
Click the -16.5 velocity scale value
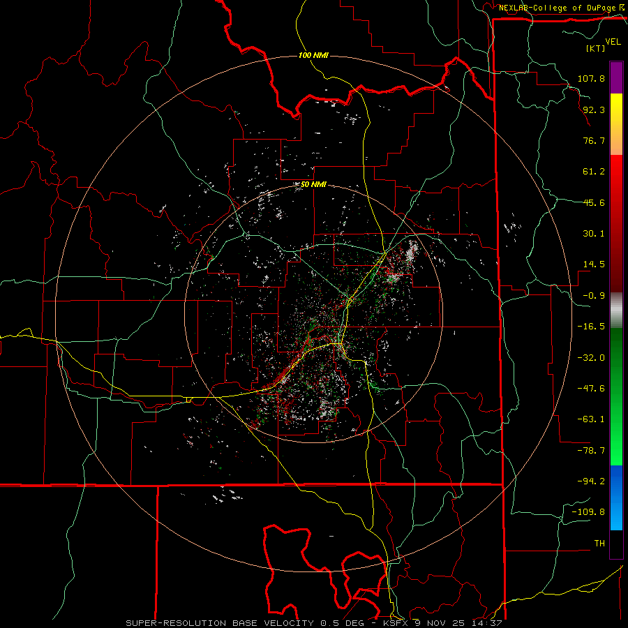point(591,327)
